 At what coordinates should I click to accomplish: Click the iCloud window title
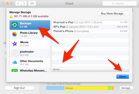click(69, 4)
